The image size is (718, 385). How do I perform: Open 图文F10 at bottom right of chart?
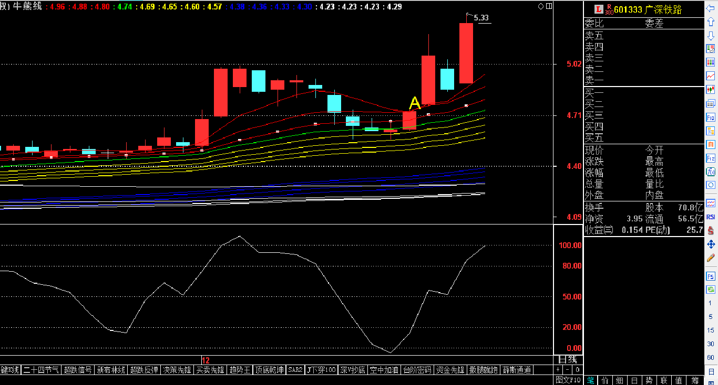[x=568, y=380]
